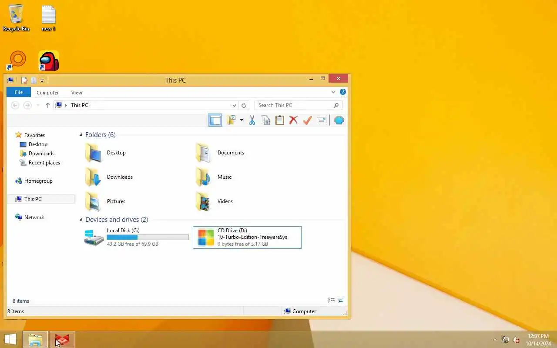Open the File tab
This screenshot has height=348, width=557.
[x=19, y=92]
